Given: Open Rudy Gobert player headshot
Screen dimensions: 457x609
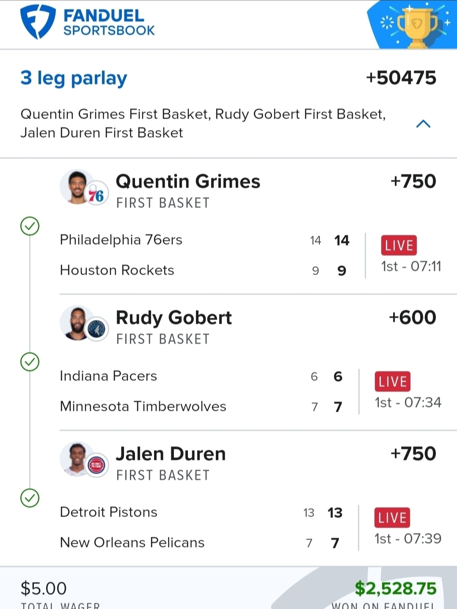Looking at the screenshot, I should coord(77,323).
